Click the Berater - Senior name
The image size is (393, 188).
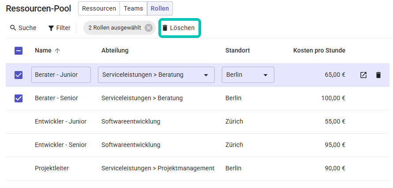pos(56,98)
